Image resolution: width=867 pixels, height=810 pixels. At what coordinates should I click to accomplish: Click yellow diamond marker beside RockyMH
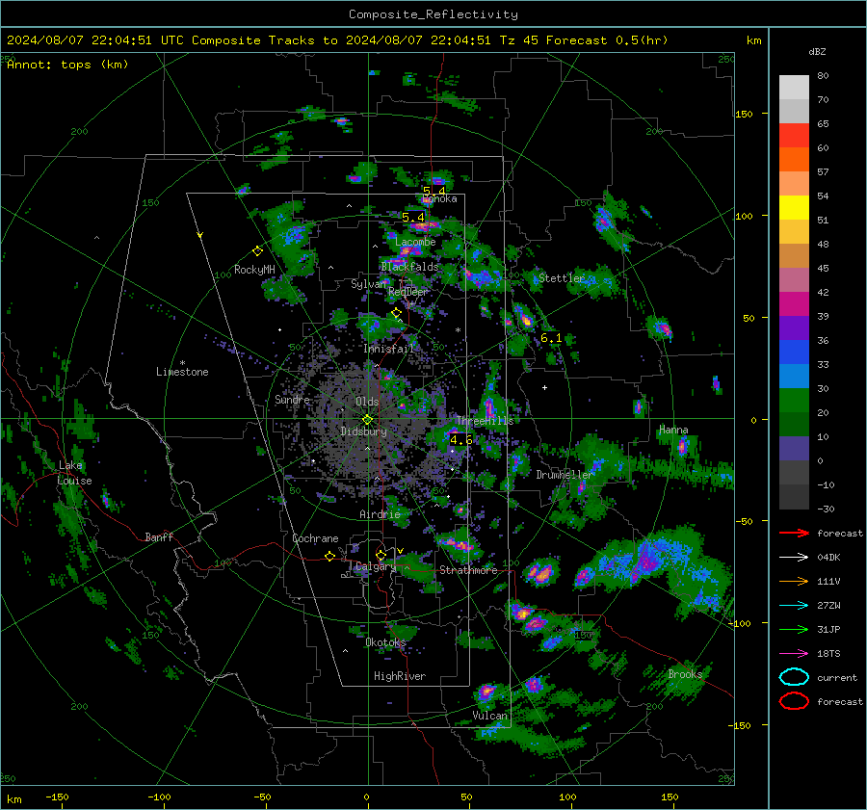coord(257,251)
